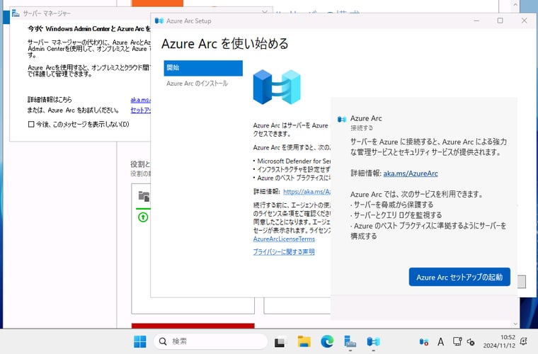Open the notification center bell icon

[524, 341]
